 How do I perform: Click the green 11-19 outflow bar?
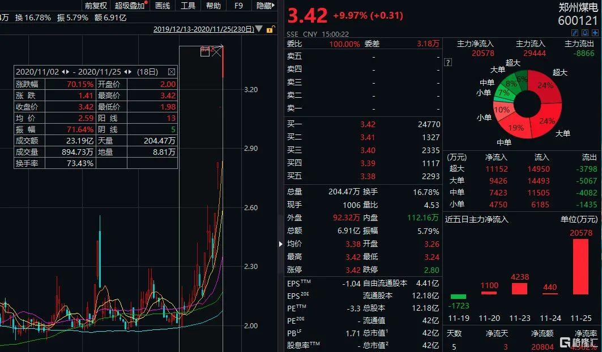tap(458, 297)
